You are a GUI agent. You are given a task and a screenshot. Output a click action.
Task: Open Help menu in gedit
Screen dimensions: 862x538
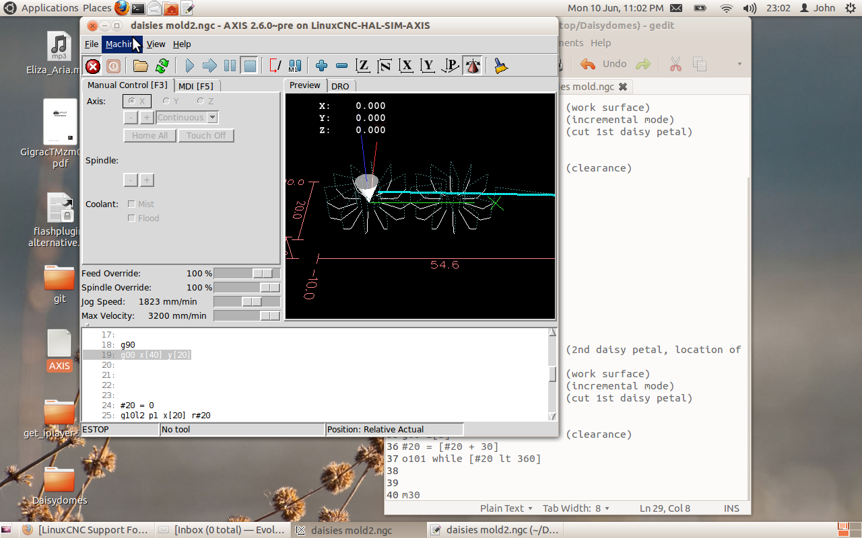coord(601,42)
